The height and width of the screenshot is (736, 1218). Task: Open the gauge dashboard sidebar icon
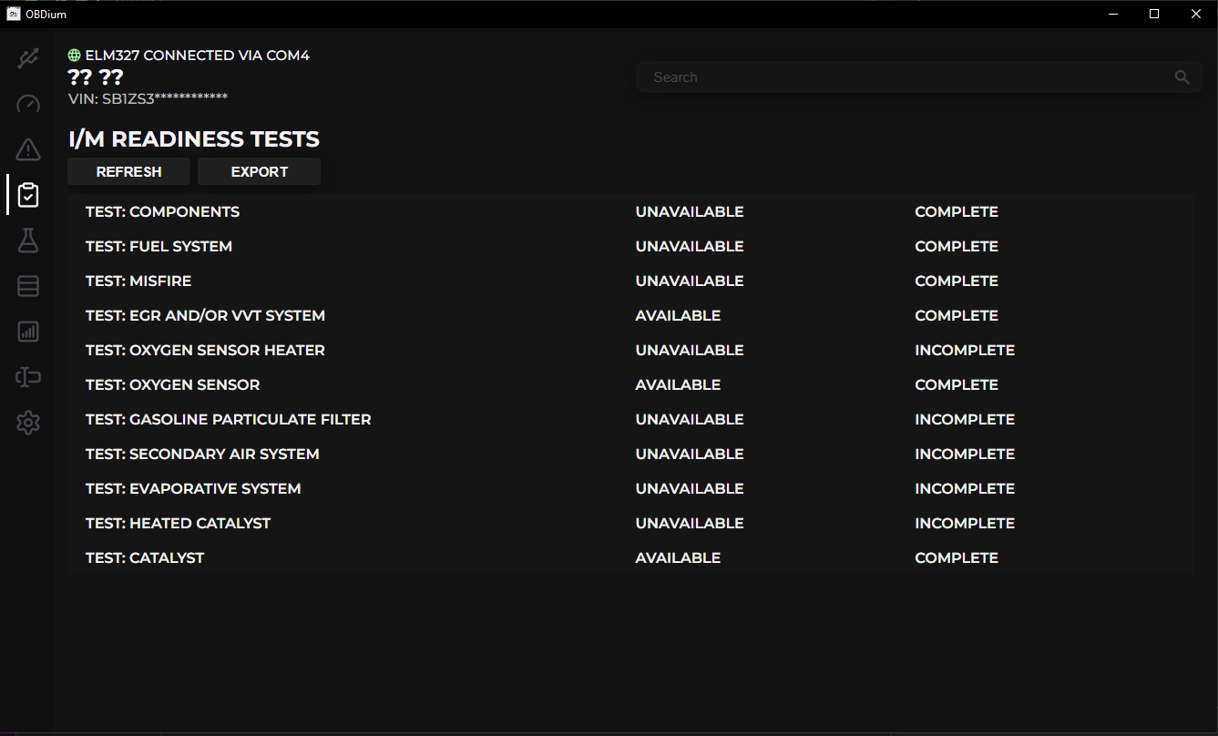28,104
